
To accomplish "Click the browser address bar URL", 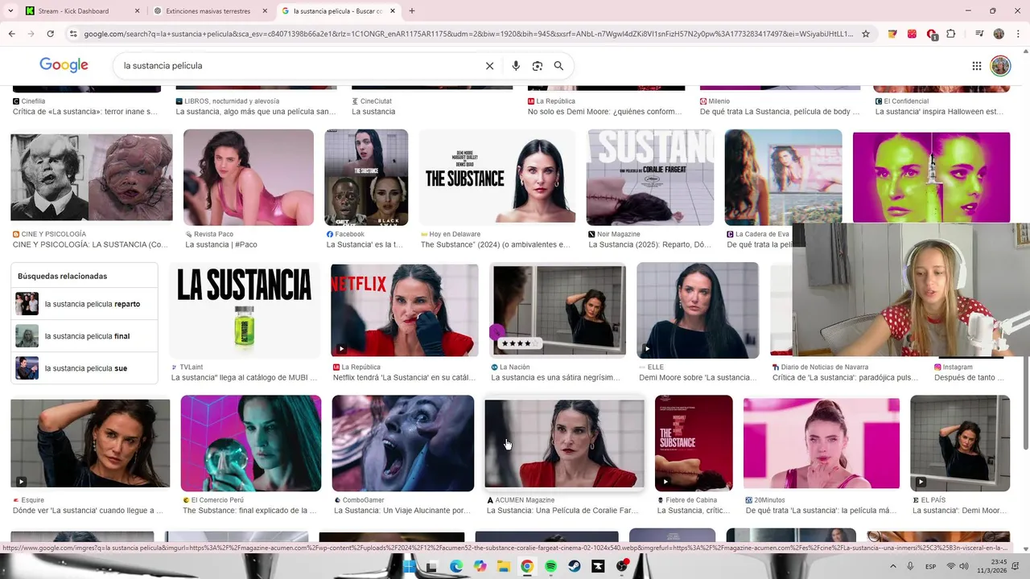I will click(x=468, y=34).
